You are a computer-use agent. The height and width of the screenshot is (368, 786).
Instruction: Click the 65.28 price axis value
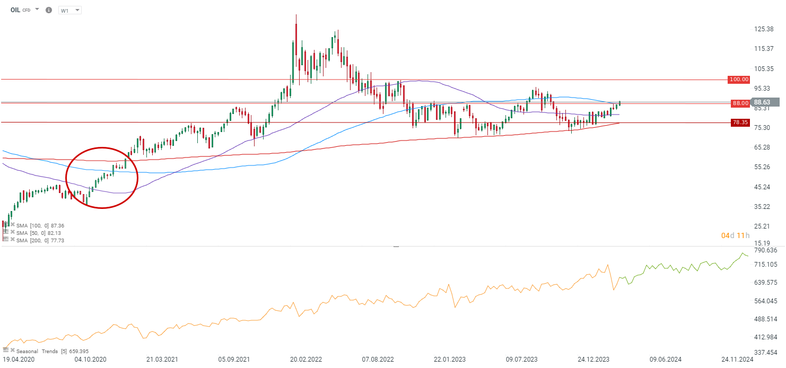tap(762, 147)
